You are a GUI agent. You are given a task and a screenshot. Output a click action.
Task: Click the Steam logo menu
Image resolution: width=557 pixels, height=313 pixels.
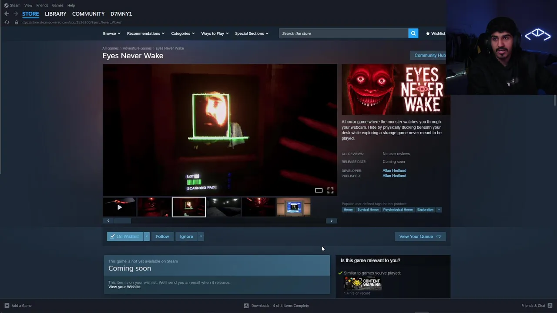[x=12, y=5]
